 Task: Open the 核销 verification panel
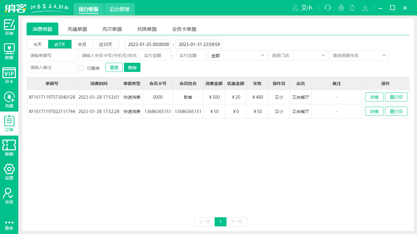(9, 146)
